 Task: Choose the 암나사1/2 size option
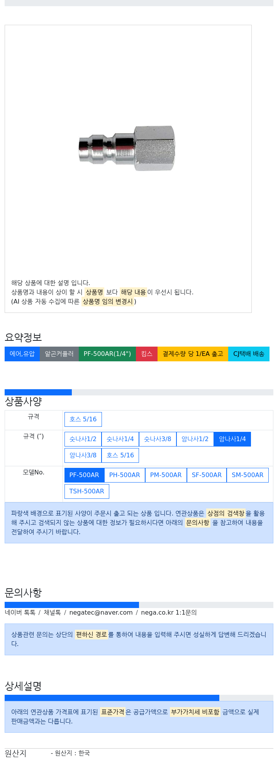195,439
